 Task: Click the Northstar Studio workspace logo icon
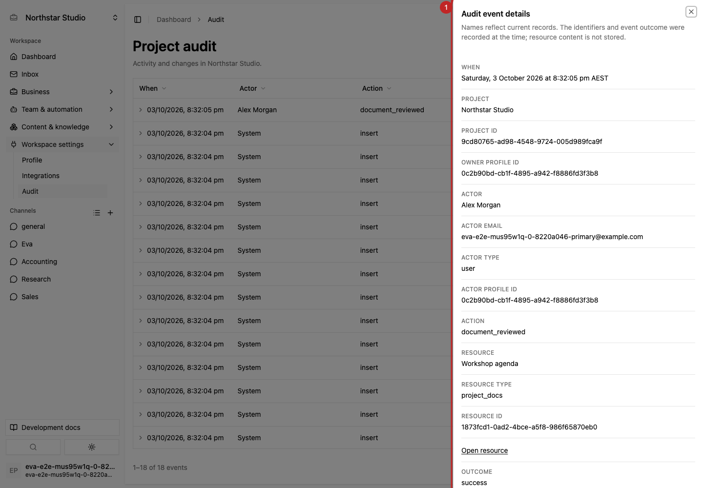14,18
